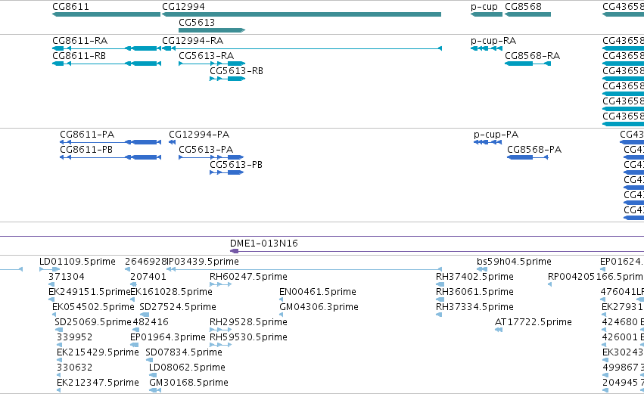The image size is (644, 394).
Task: Click the DME1-013N16 clone marker
Action: click(234, 251)
